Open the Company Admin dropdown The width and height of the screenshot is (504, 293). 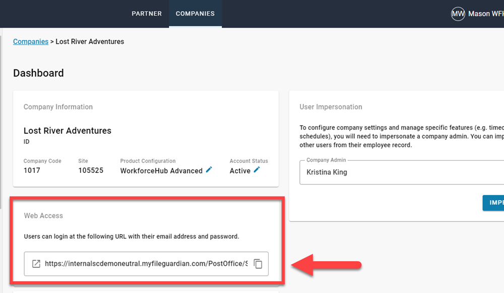click(x=401, y=172)
